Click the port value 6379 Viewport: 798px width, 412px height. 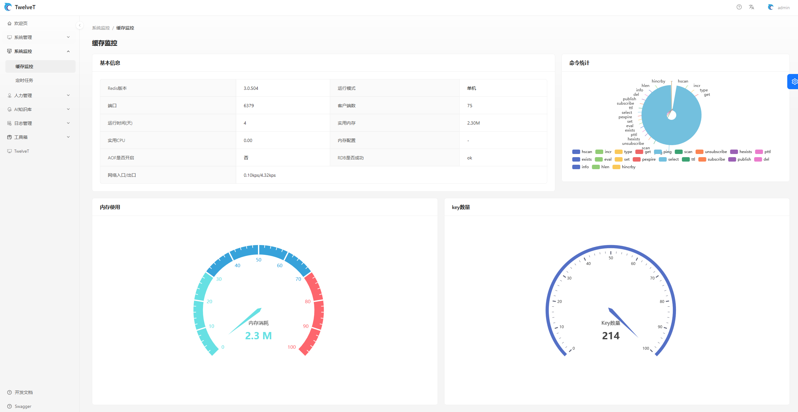(x=249, y=106)
